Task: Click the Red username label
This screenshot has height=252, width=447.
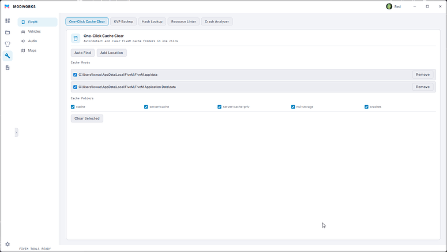Action: click(x=397, y=6)
